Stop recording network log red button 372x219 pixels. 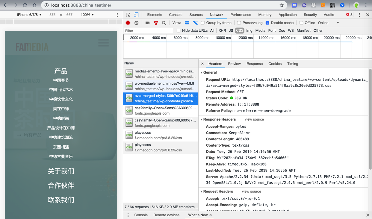[128, 23]
